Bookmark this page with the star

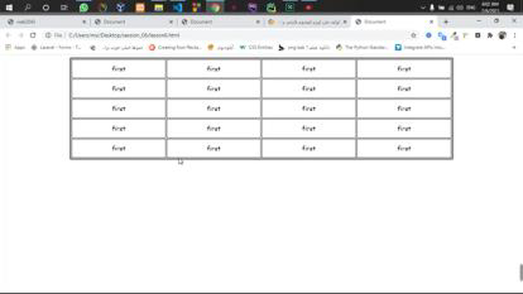click(x=413, y=35)
